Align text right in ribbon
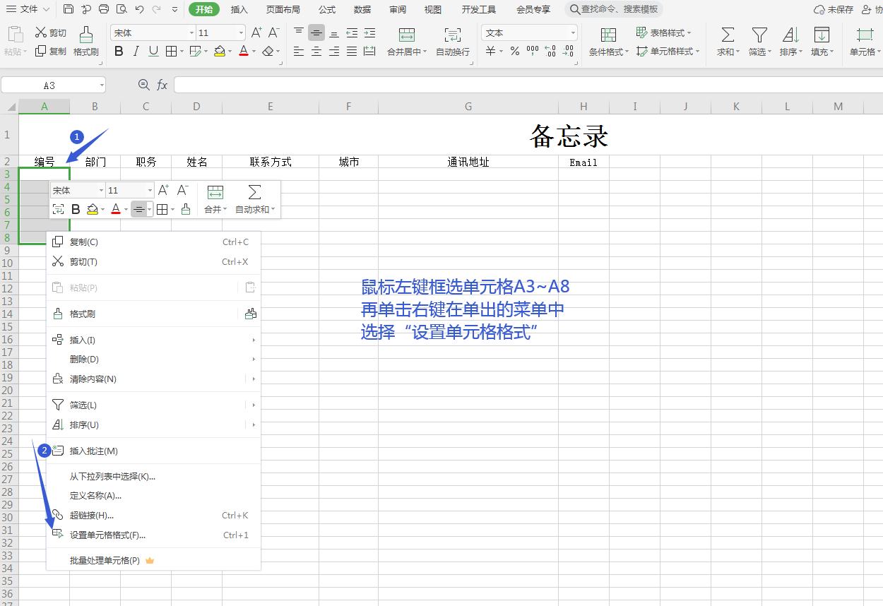The width and height of the screenshot is (883, 606). [334, 51]
